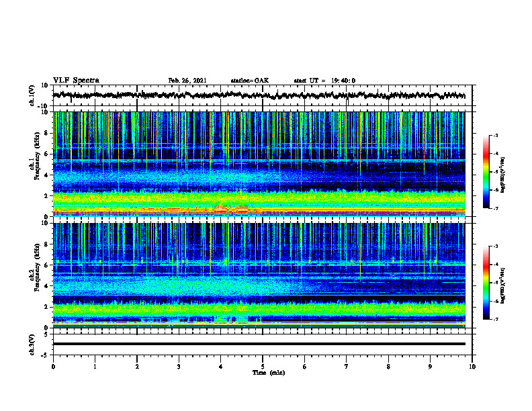Click the "start UT = 19:40:0" text
Viewport: 532px width, 411px height.
click(324, 81)
